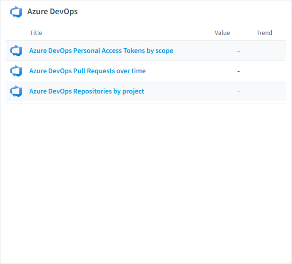Click the Azure DevOps logo in the header
This screenshot has width=292, height=264.
16,12
